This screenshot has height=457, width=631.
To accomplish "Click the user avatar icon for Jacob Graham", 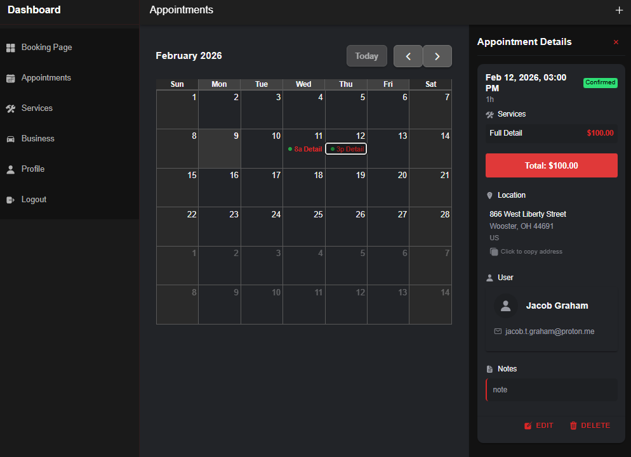I will point(505,306).
